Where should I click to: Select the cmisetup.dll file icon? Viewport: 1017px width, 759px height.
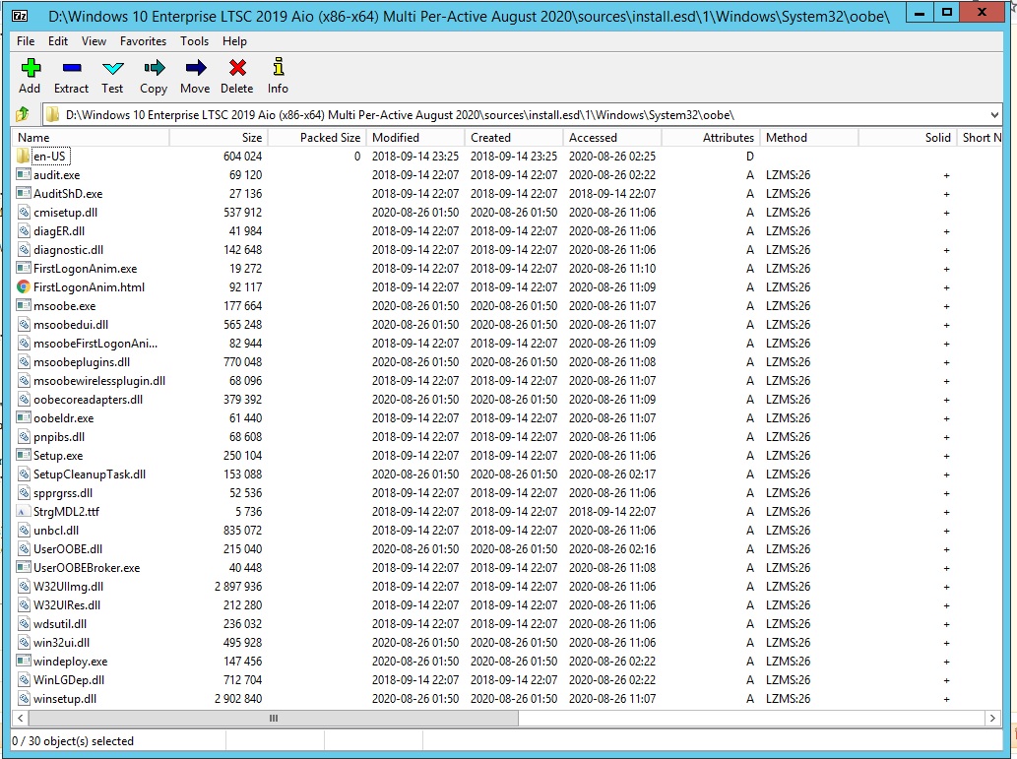24,212
